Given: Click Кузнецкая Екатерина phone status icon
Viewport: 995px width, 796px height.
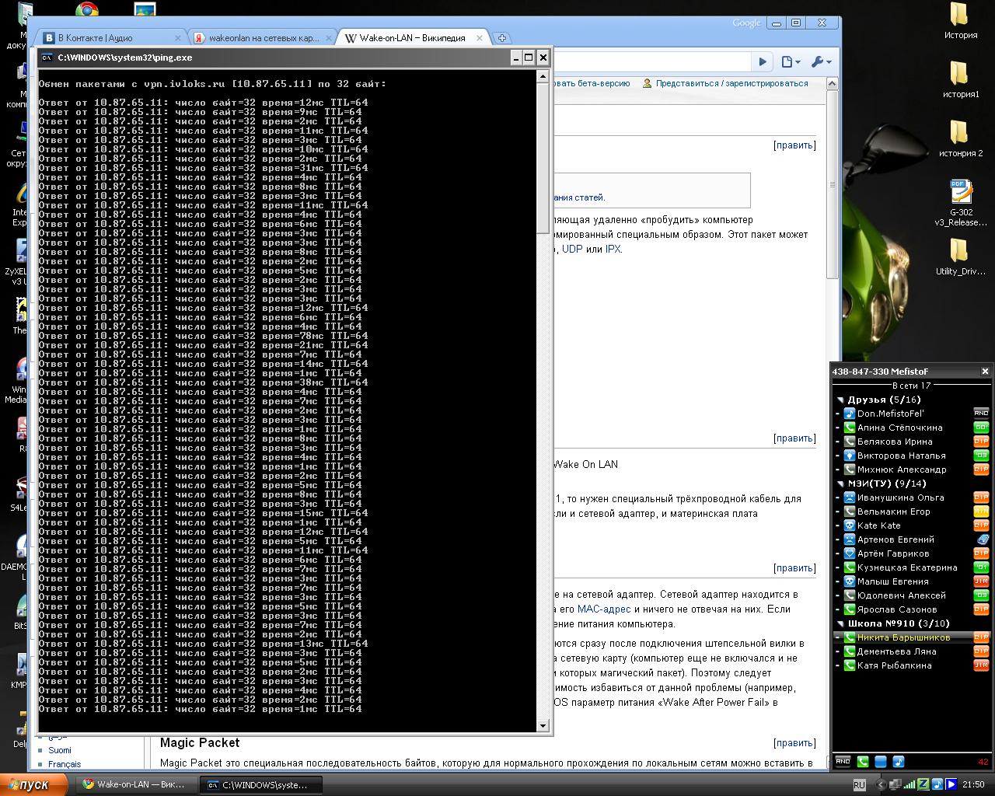Looking at the screenshot, I should pyautogui.click(x=850, y=567).
